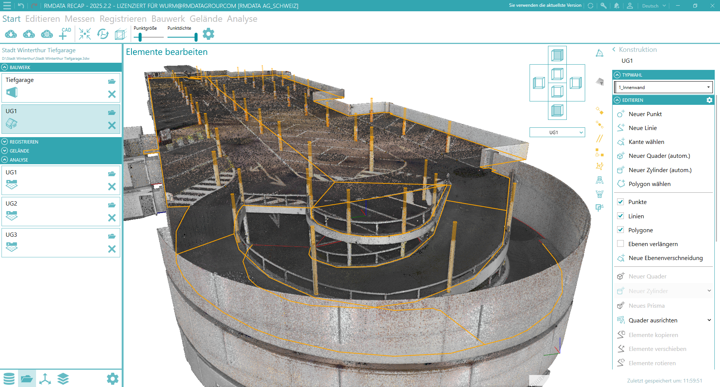This screenshot has height=387, width=720.
Task: Click the CAD import icon
Action: coord(65,34)
